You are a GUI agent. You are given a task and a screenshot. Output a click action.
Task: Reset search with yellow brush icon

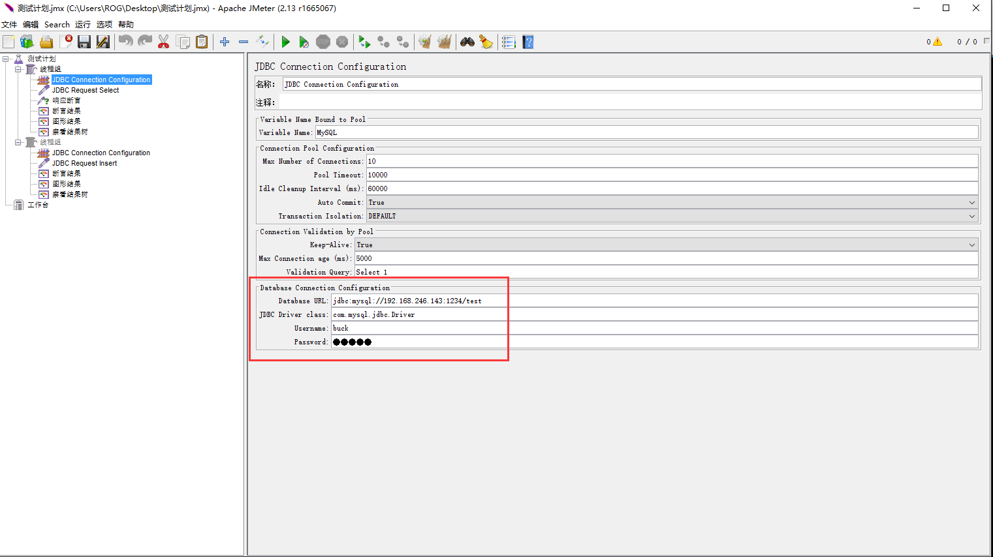point(486,42)
